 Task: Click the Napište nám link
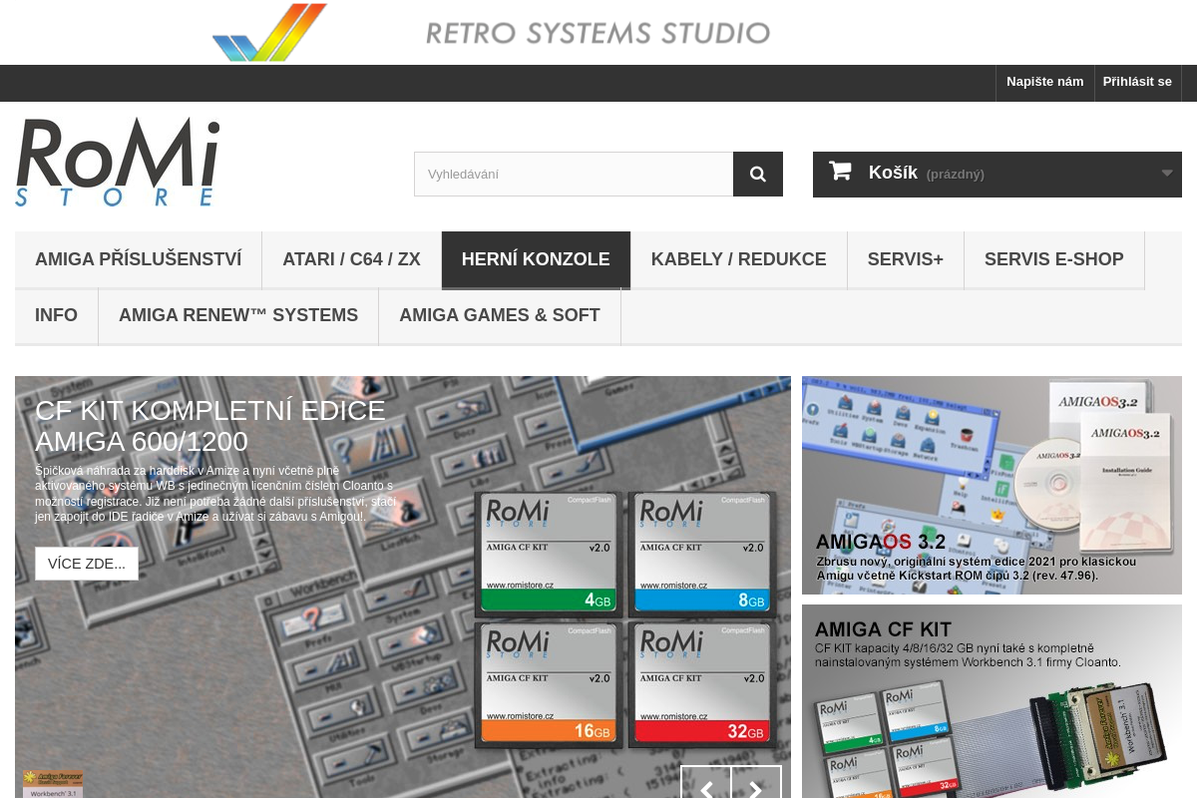1044,82
